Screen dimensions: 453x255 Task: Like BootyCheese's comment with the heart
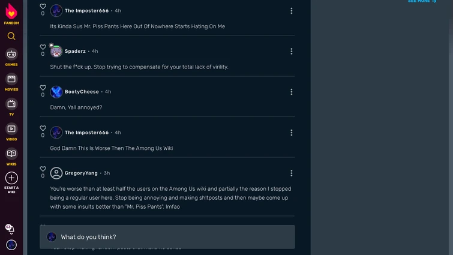pyautogui.click(x=43, y=88)
